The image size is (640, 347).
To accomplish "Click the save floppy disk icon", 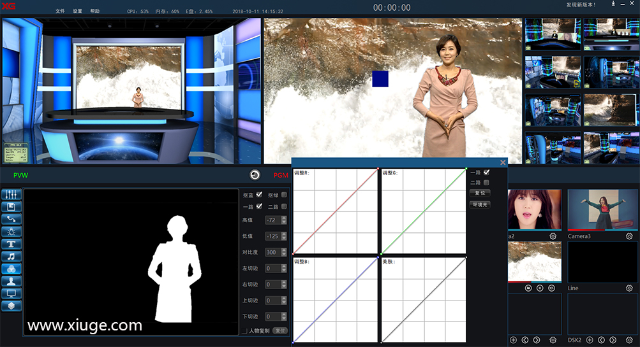I will [x=13, y=207].
